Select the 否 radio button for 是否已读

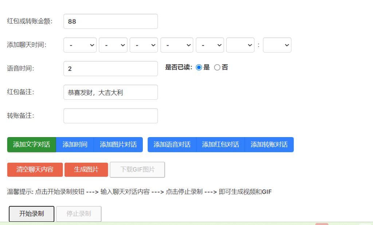[x=217, y=67]
